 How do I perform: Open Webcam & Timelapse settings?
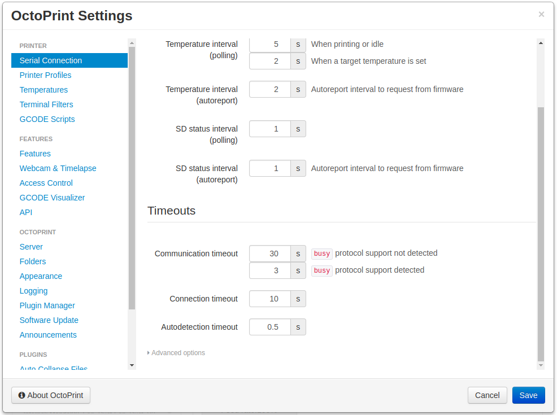point(58,168)
